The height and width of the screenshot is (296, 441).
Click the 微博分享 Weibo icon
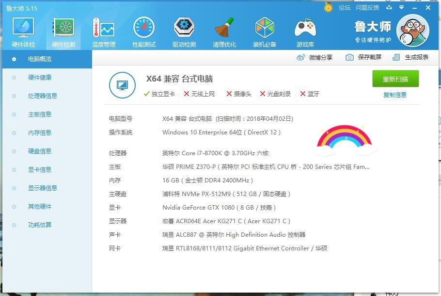pyautogui.click(x=300, y=57)
